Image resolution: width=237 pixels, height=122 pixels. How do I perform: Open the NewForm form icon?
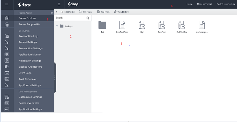click(x=162, y=25)
